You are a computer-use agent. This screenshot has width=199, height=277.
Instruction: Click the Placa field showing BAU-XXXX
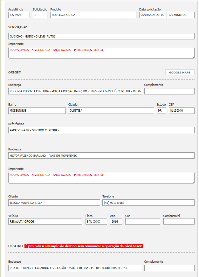click(96, 221)
